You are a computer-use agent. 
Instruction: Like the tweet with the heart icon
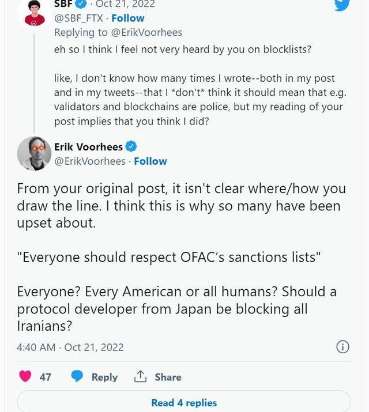[x=25, y=377]
